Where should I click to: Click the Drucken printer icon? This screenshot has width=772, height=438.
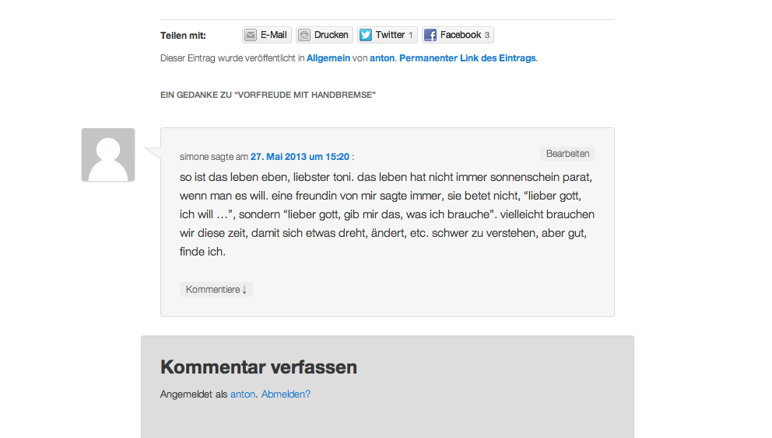304,35
